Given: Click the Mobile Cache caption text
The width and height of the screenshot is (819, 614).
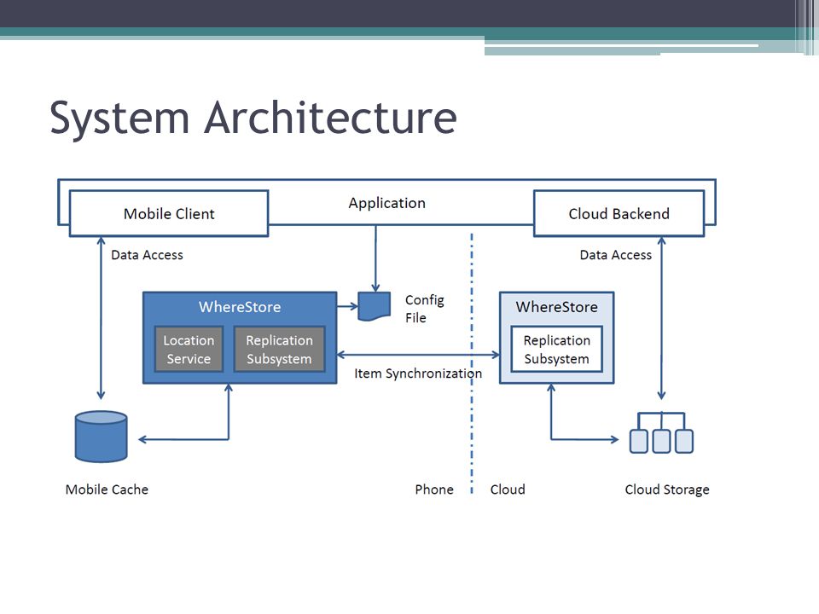Looking at the screenshot, I should [x=107, y=489].
